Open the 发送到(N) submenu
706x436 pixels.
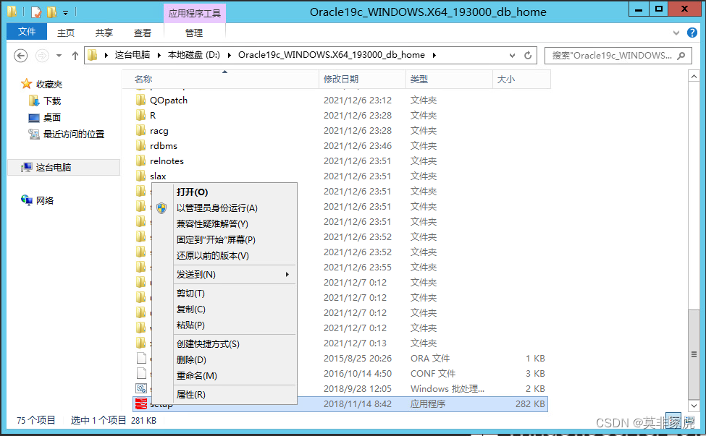coord(224,274)
